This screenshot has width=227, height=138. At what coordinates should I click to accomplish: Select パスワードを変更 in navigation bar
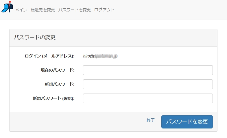[x=74, y=10]
